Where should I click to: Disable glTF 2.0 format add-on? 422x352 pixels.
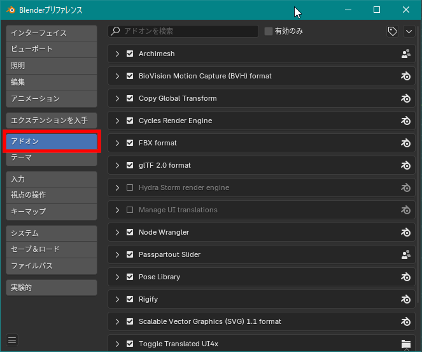130,165
